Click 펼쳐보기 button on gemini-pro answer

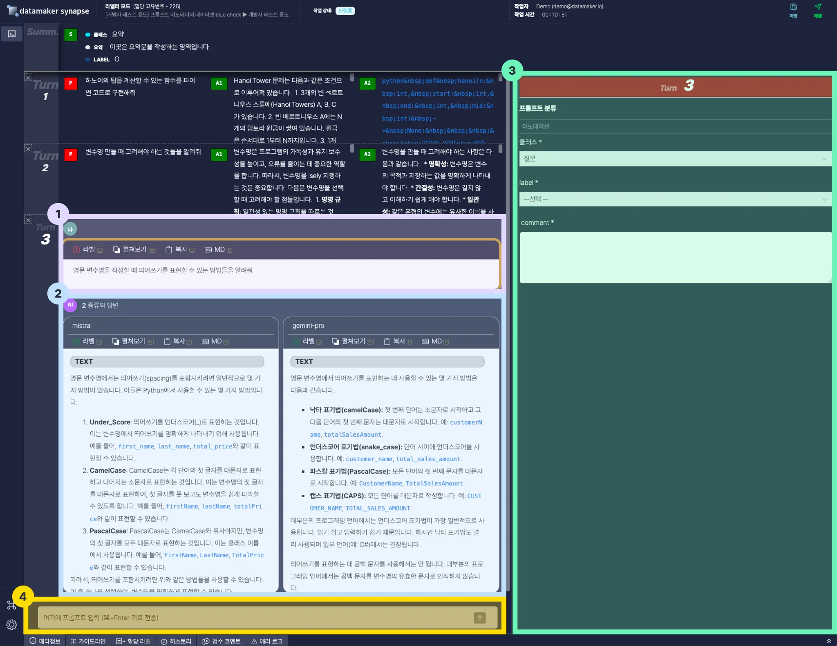coord(353,341)
